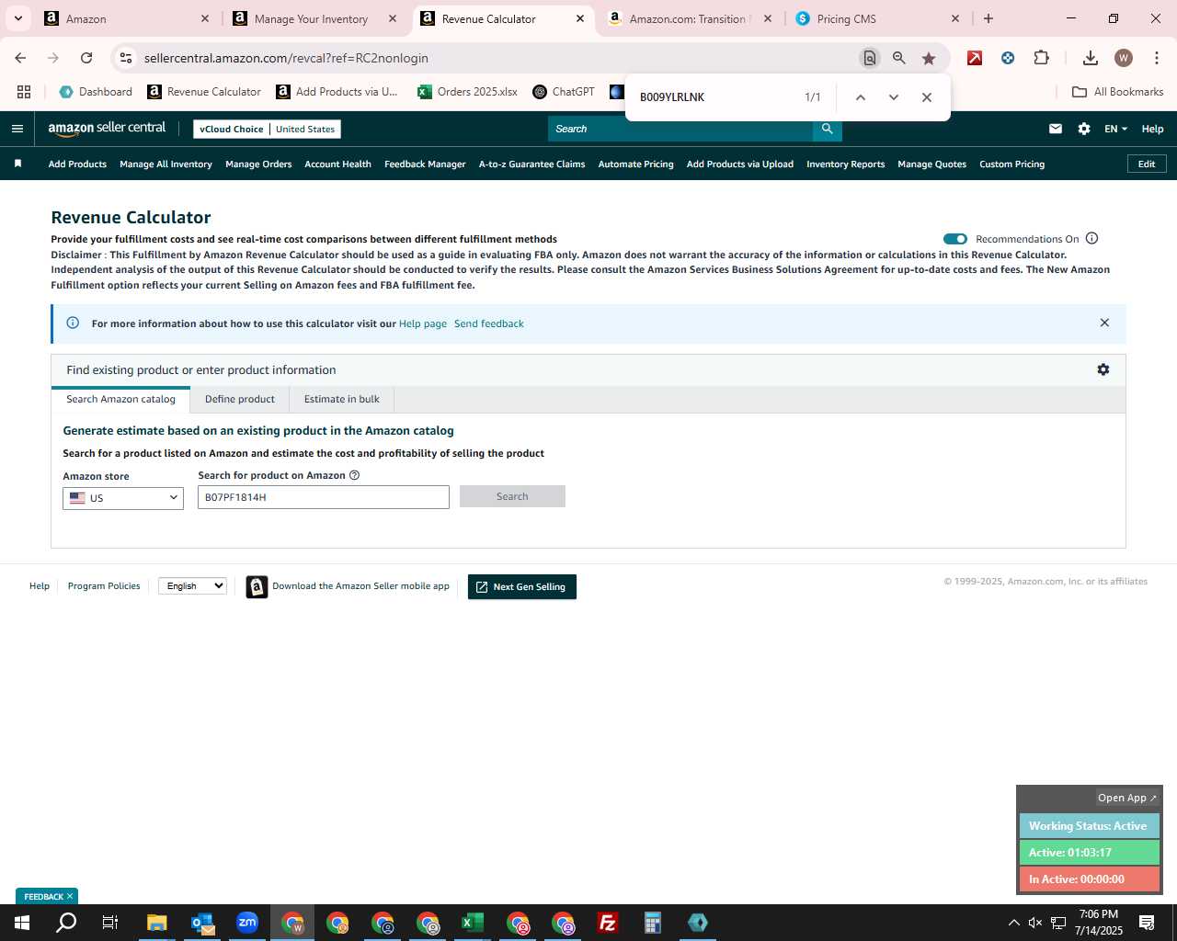
Task: Open FileZilla from taskbar
Action: [608, 923]
